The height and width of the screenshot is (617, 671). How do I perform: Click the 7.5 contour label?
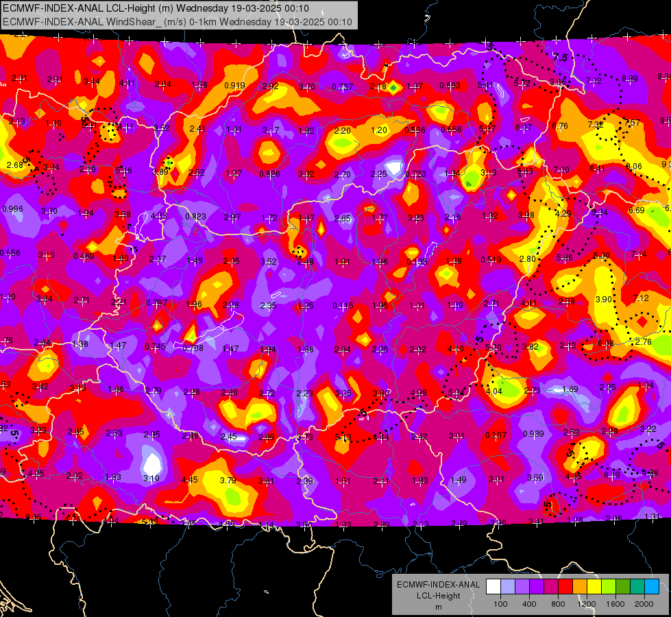pos(560,57)
